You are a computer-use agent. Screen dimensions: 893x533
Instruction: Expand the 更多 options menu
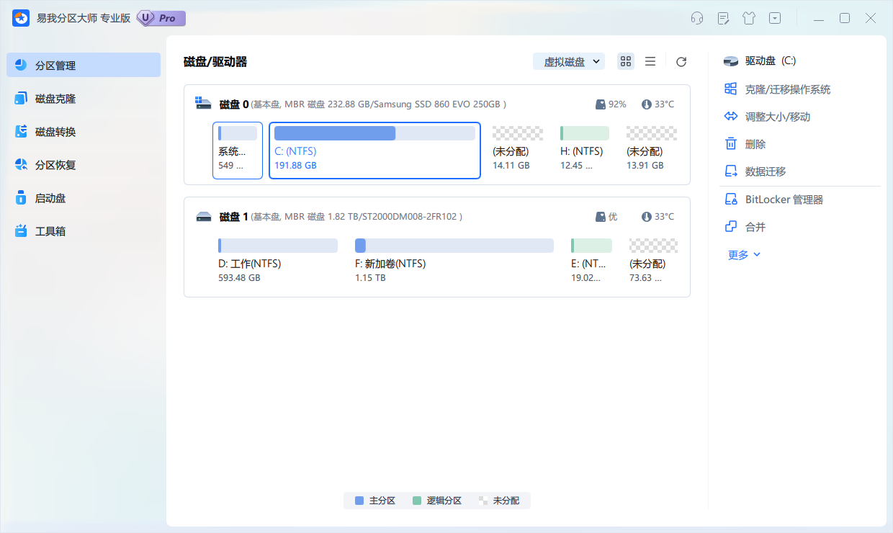pos(743,254)
